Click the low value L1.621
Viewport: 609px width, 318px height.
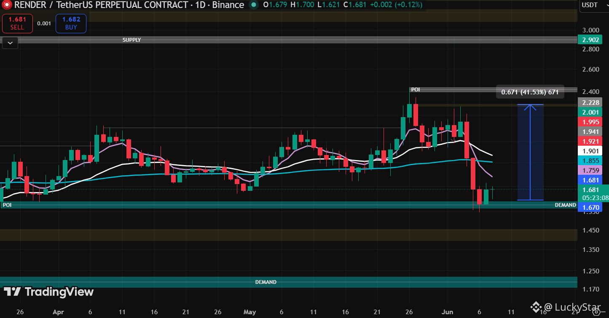point(329,5)
